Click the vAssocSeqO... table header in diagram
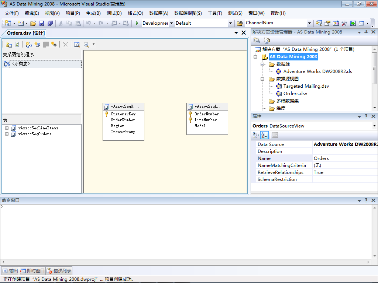The width and height of the screenshot is (378, 283). pos(123,106)
